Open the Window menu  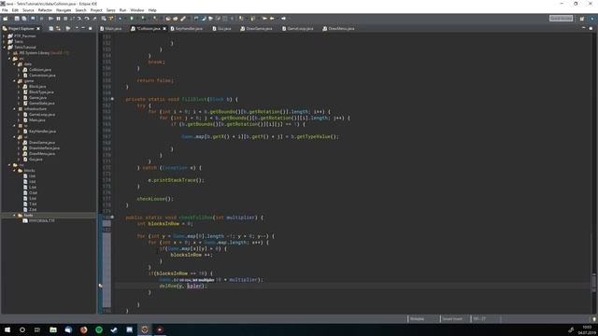[x=137, y=10]
